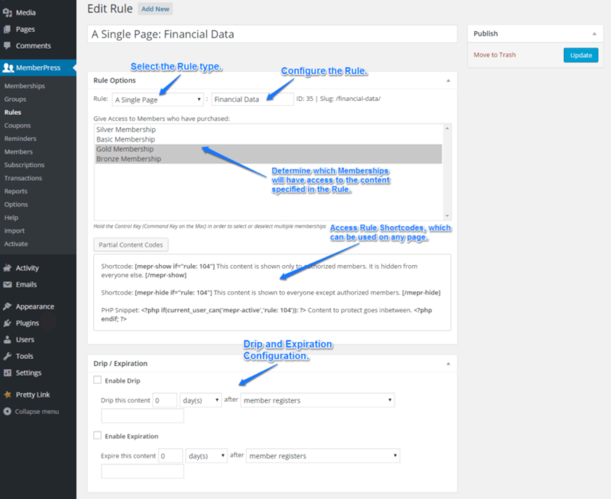Open Media from the sidebar icon

[7, 13]
